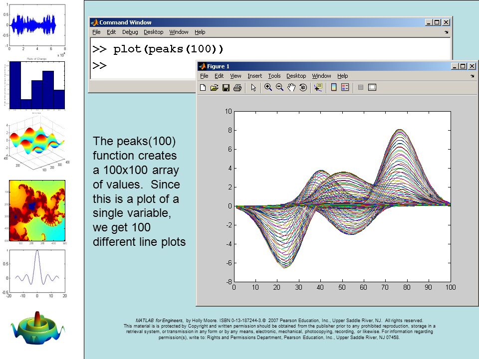
Task: Open the Tools menu in Figure 1
Action: (274, 76)
